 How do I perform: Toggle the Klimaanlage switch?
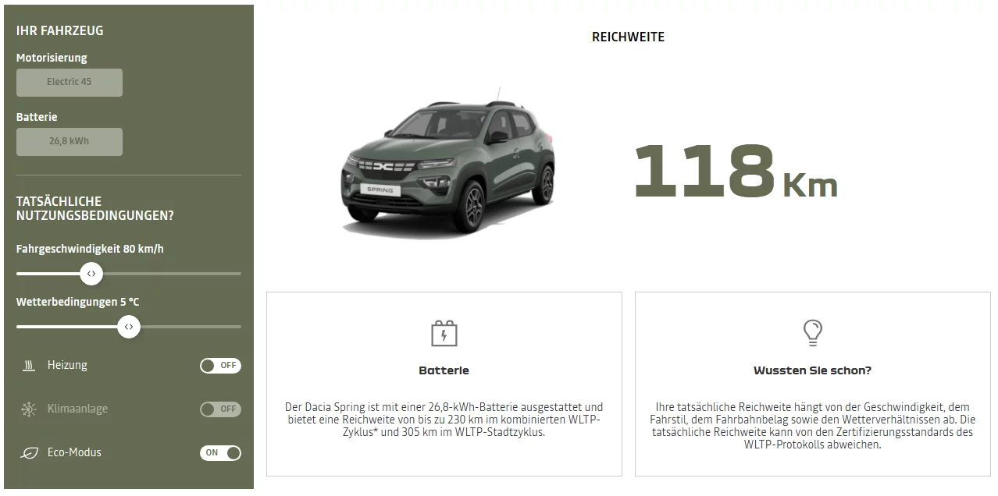[x=220, y=409]
